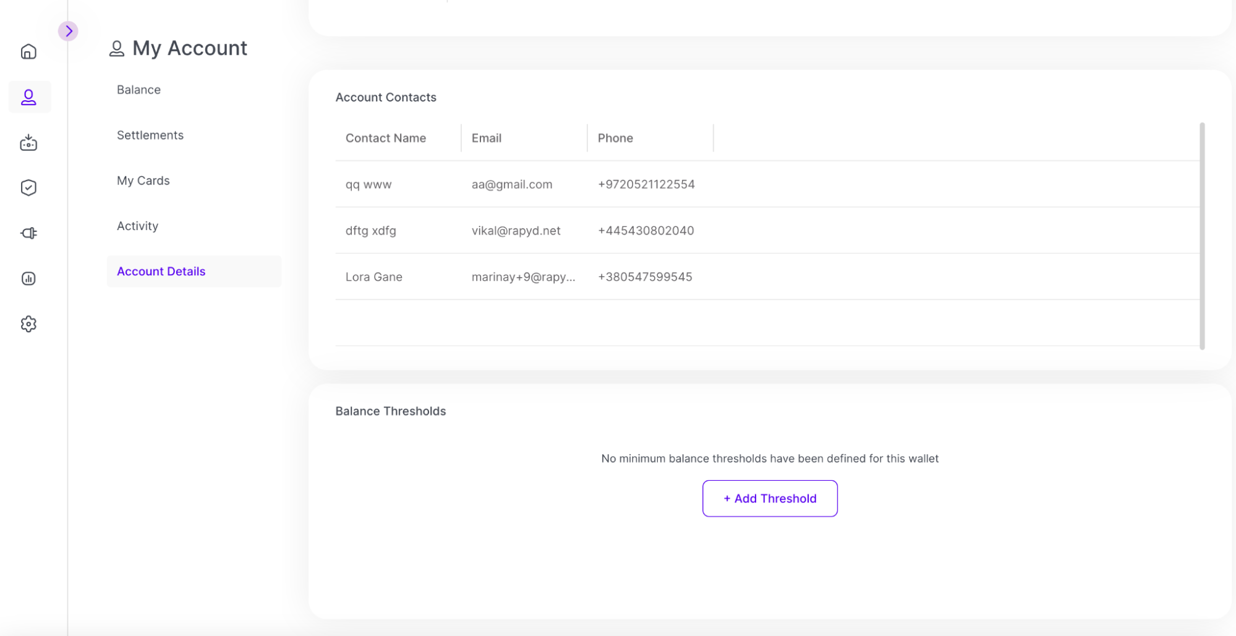Screen dimensions: 1236x636
Task: Open the collect payments wallet icon
Action: [x=28, y=143]
